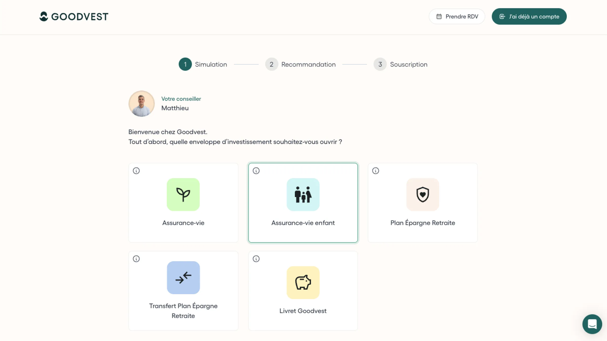Open info tooltip on Transfert Plan Épargne Retraite

(x=137, y=259)
